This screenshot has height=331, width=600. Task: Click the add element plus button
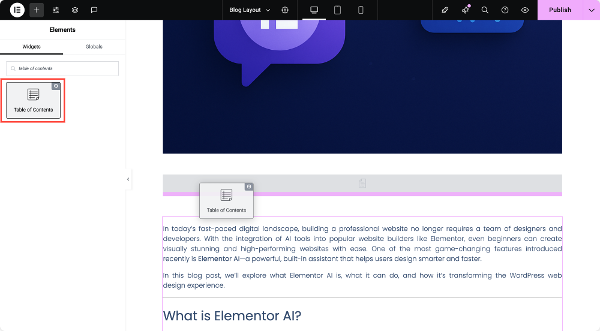pos(37,10)
